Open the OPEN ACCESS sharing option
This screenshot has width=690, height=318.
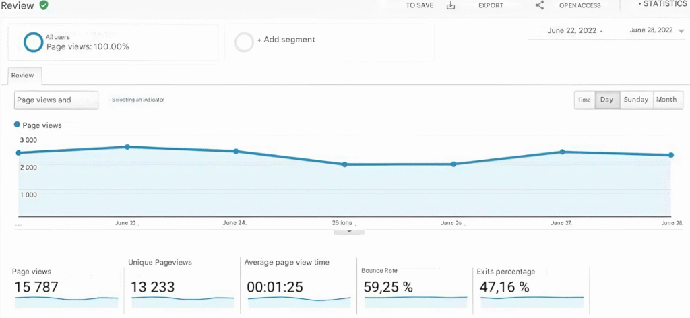pos(579,5)
